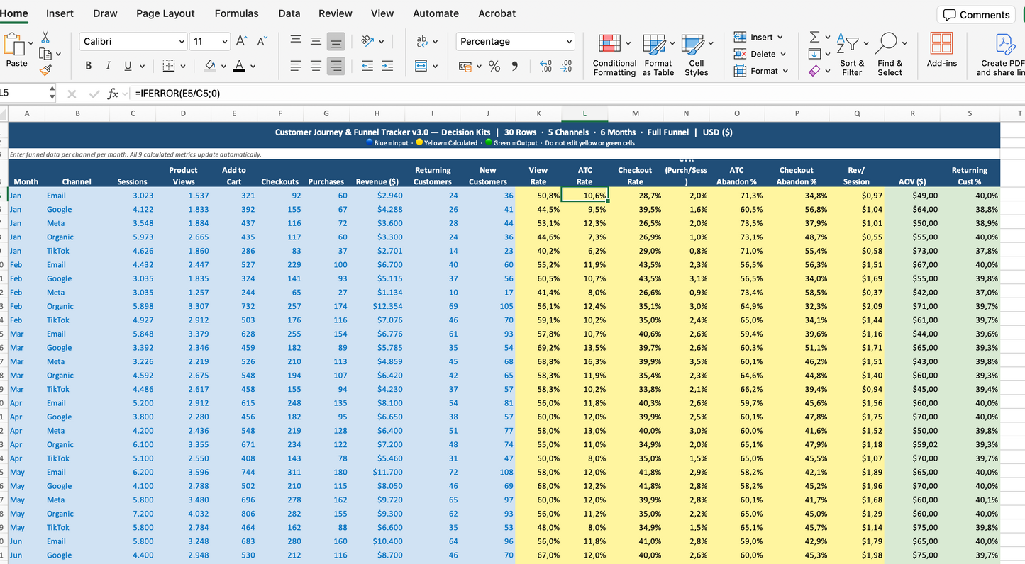Open the font size 11 dropdown
1025x564 pixels.
point(224,42)
